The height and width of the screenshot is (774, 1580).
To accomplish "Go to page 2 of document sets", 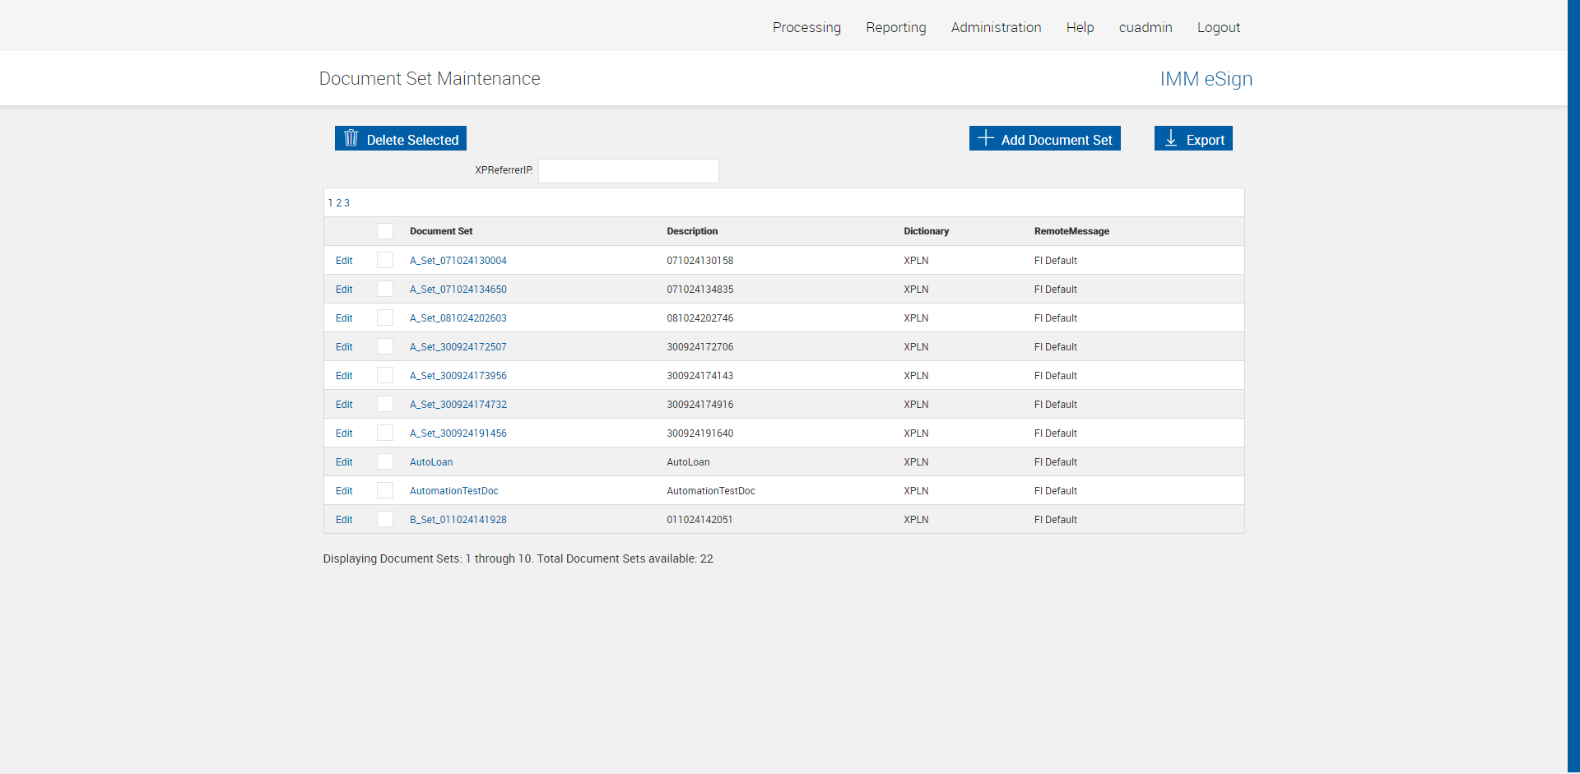I will 339,203.
